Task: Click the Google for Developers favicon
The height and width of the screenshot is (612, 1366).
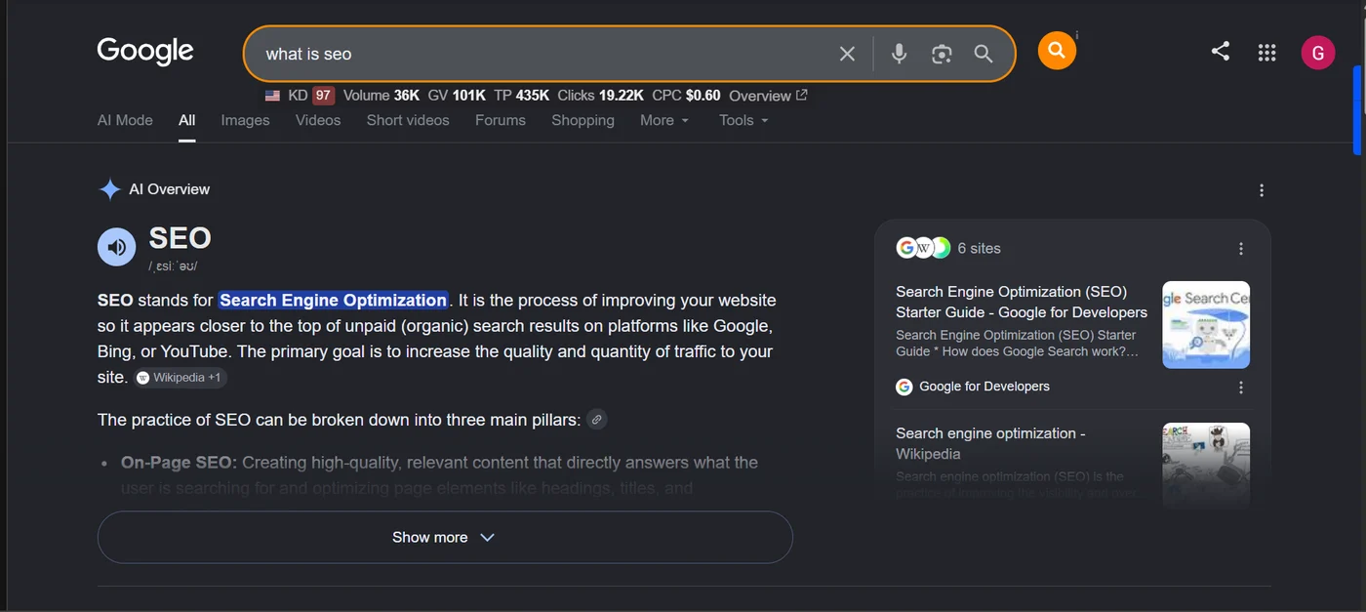Action: [x=904, y=387]
